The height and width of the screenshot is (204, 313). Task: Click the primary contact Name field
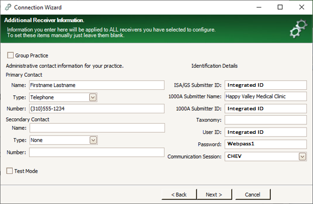pos(97,85)
